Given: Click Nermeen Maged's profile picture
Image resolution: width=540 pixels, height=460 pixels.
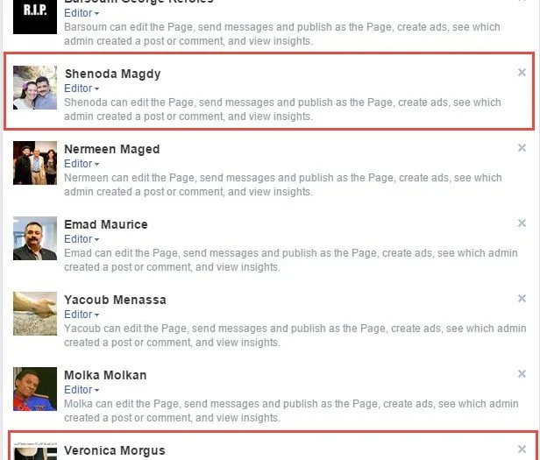Looking at the screenshot, I should point(35,164).
